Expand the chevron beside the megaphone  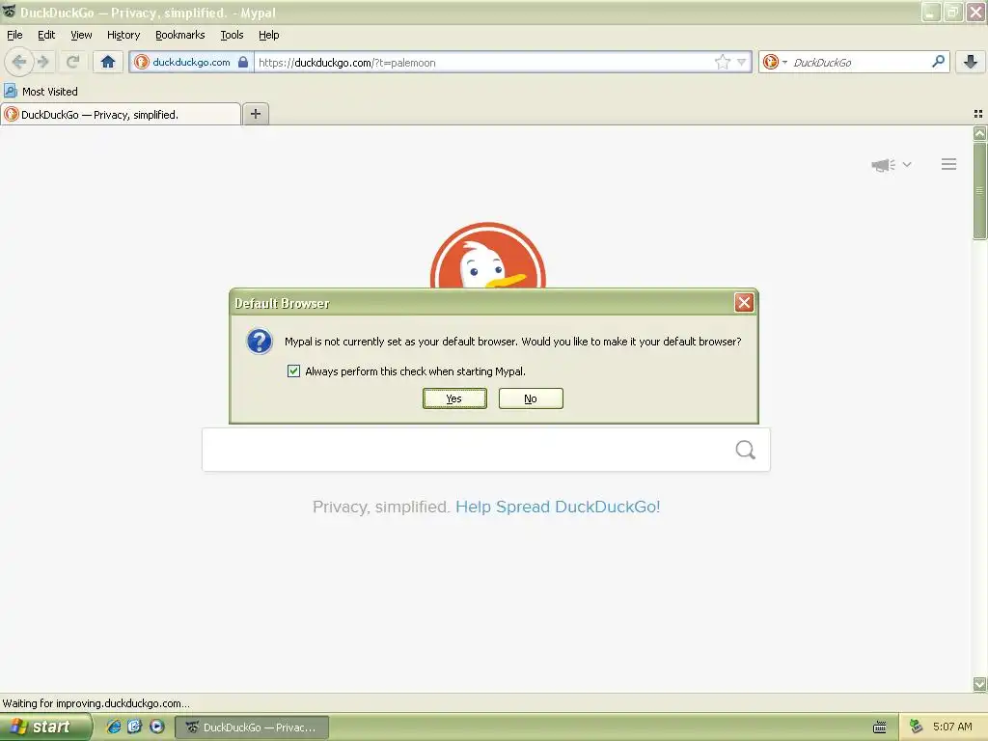907,164
